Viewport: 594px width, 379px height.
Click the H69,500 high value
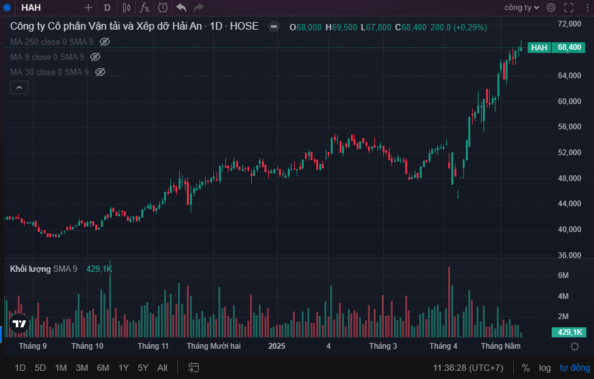pyautogui.click(x=341, y=27)
